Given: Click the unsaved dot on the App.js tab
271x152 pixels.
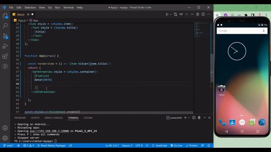Looking at the screenshot, I should click(32, 14).
